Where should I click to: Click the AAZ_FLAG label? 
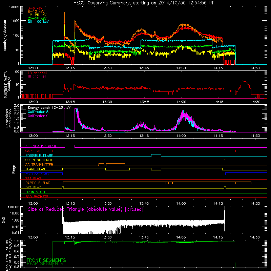[33, 187]
